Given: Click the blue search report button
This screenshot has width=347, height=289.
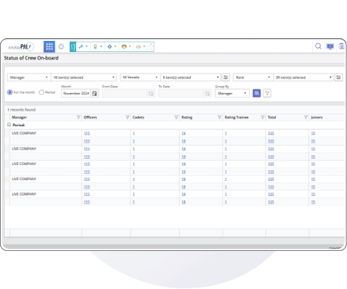Looking at the screenshot, I should (x=256, y=93).
